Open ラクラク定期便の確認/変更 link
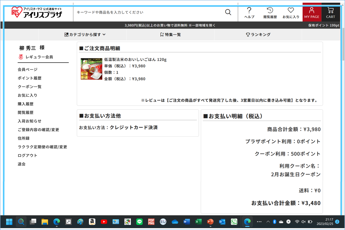 click(42, 147)
